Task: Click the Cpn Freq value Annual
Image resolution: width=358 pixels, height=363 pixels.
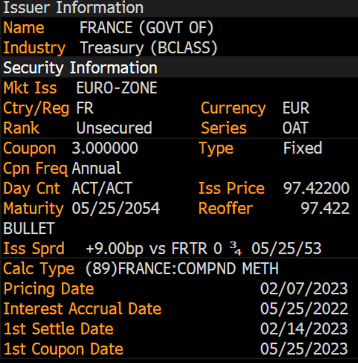Action: [x=96, y=168]
